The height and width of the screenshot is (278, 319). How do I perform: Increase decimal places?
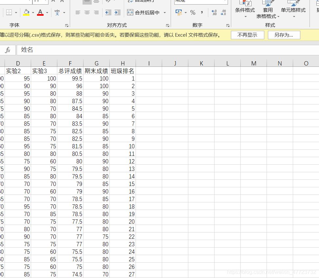tap(214, 13)
